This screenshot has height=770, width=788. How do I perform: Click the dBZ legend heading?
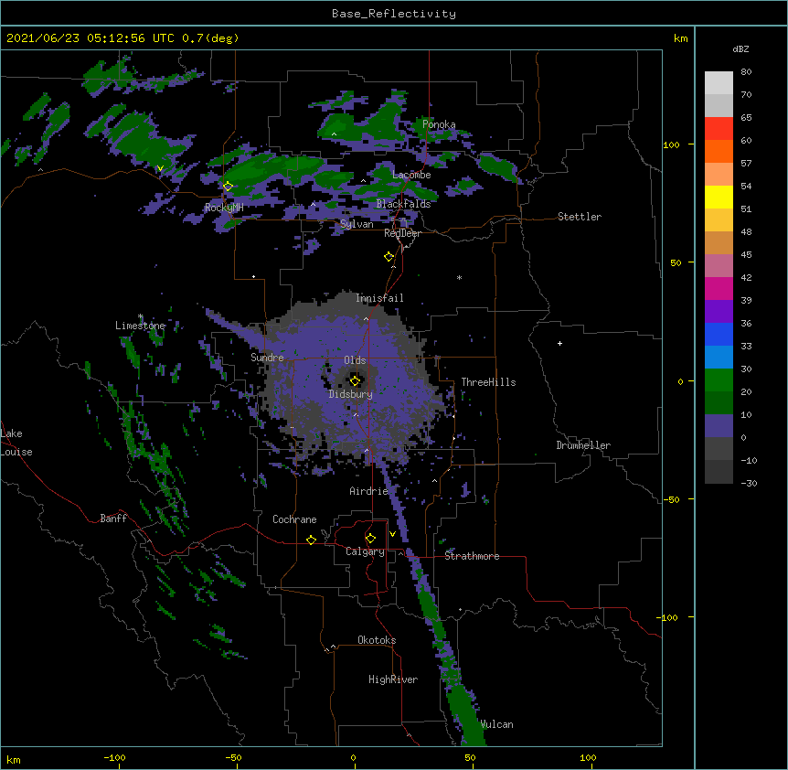coord(740,48)
